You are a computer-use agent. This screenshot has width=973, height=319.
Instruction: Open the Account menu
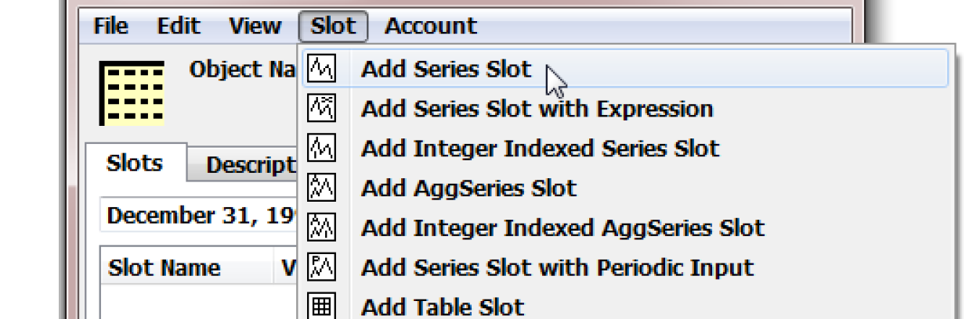[430, 27]
